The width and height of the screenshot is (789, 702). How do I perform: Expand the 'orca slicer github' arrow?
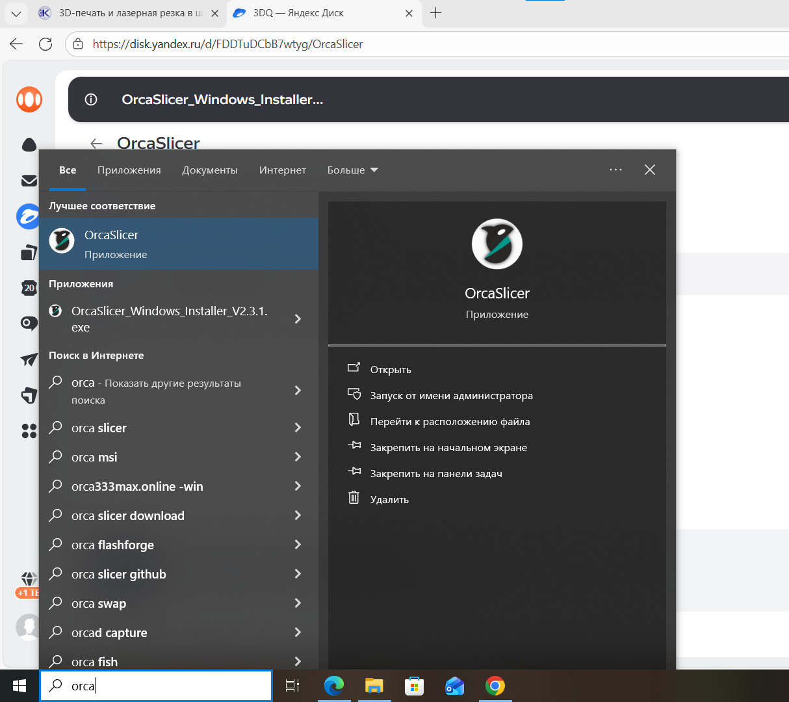point(298,574)
